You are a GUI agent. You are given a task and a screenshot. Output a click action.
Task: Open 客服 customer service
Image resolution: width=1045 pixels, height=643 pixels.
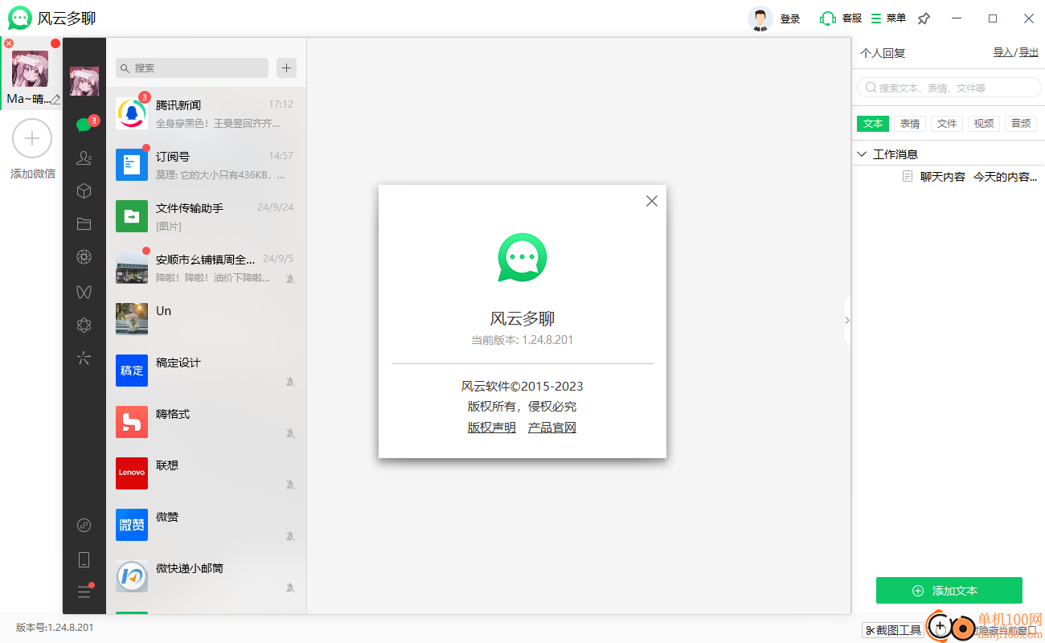841,18
